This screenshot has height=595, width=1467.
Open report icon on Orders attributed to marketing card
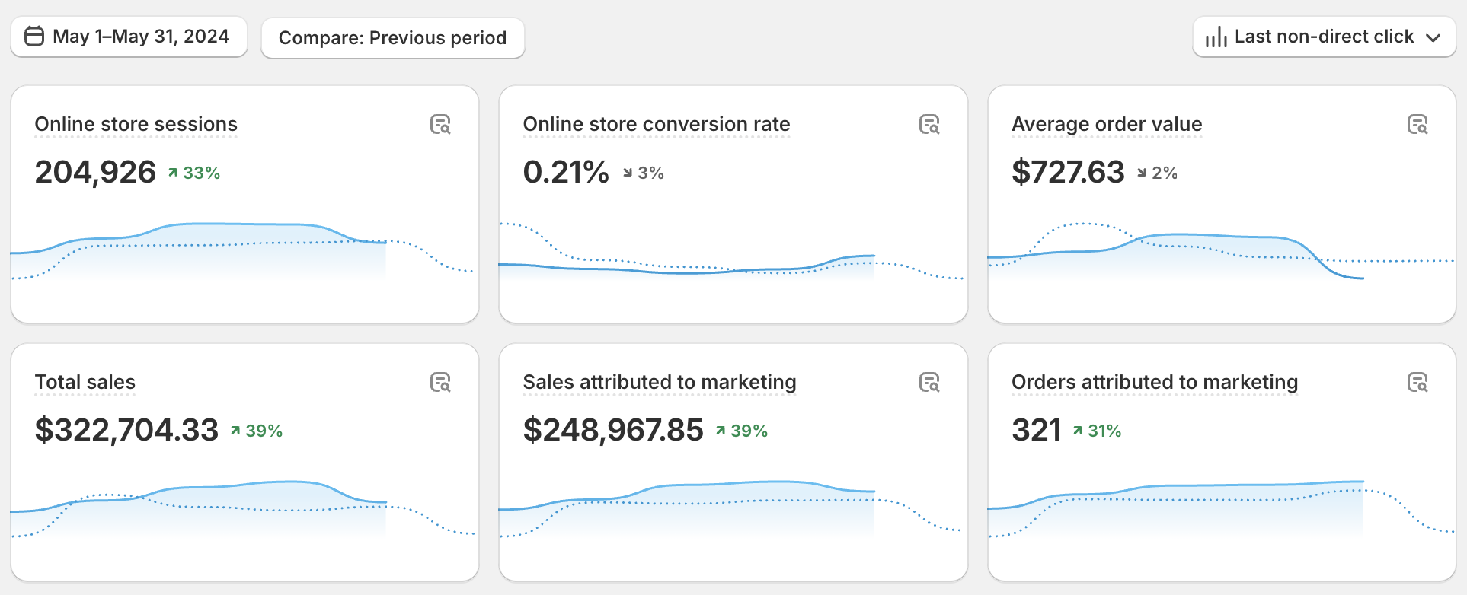coord(1417,382)
